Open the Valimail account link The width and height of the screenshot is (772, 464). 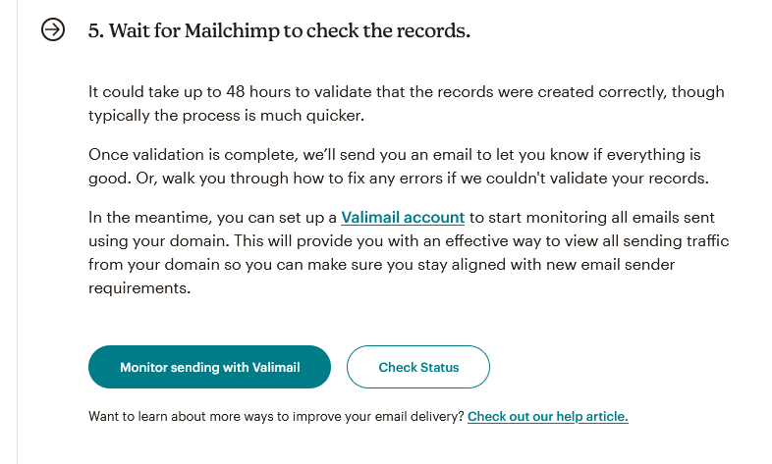(x=403, y=217)
